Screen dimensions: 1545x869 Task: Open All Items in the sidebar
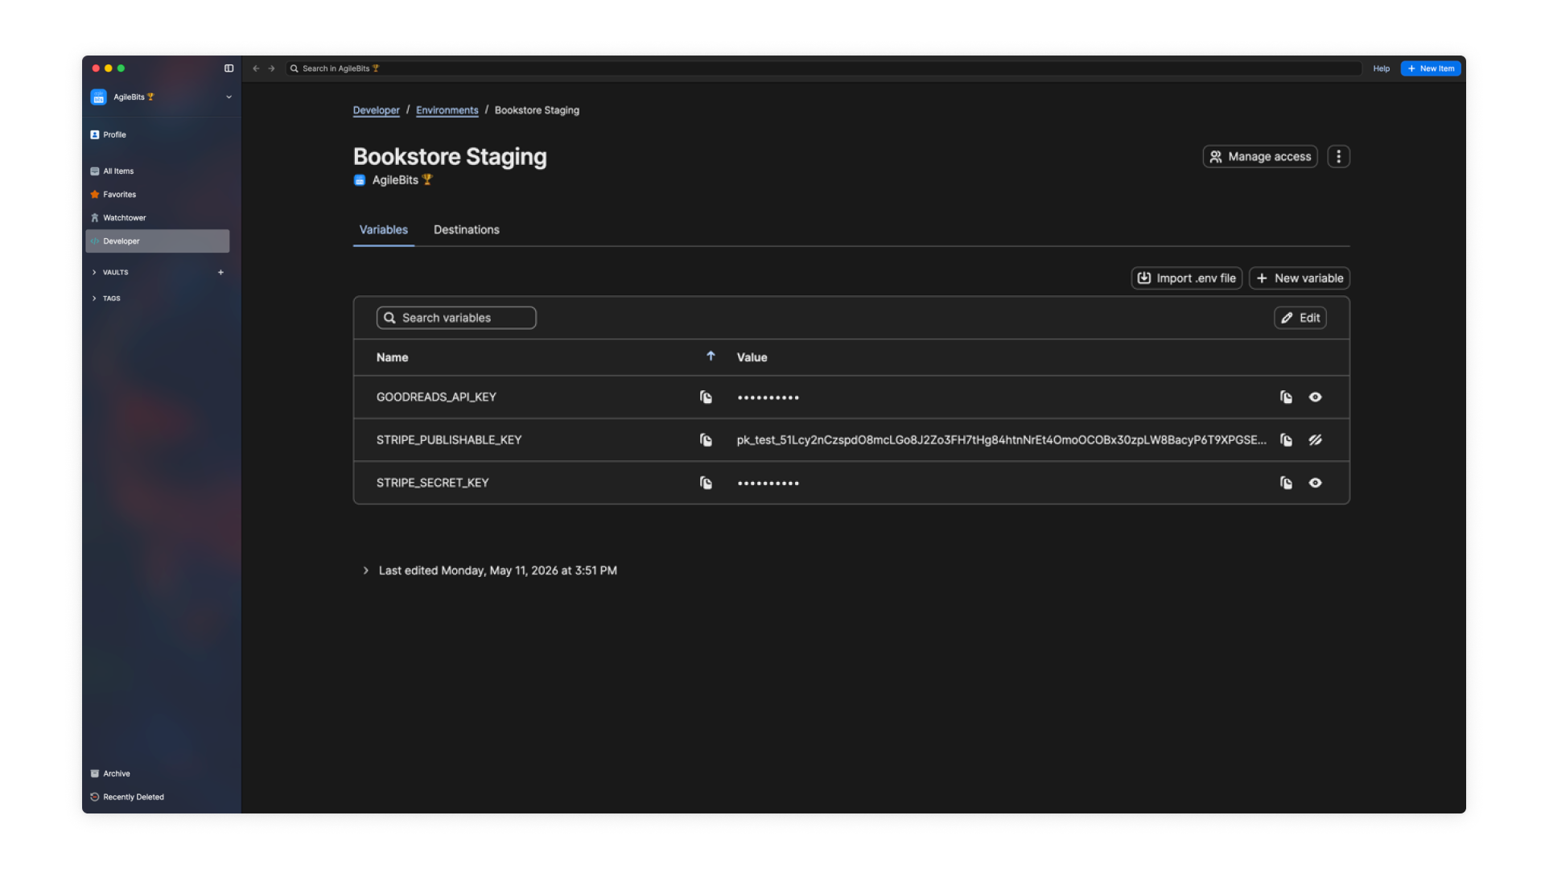pos(157,171)
